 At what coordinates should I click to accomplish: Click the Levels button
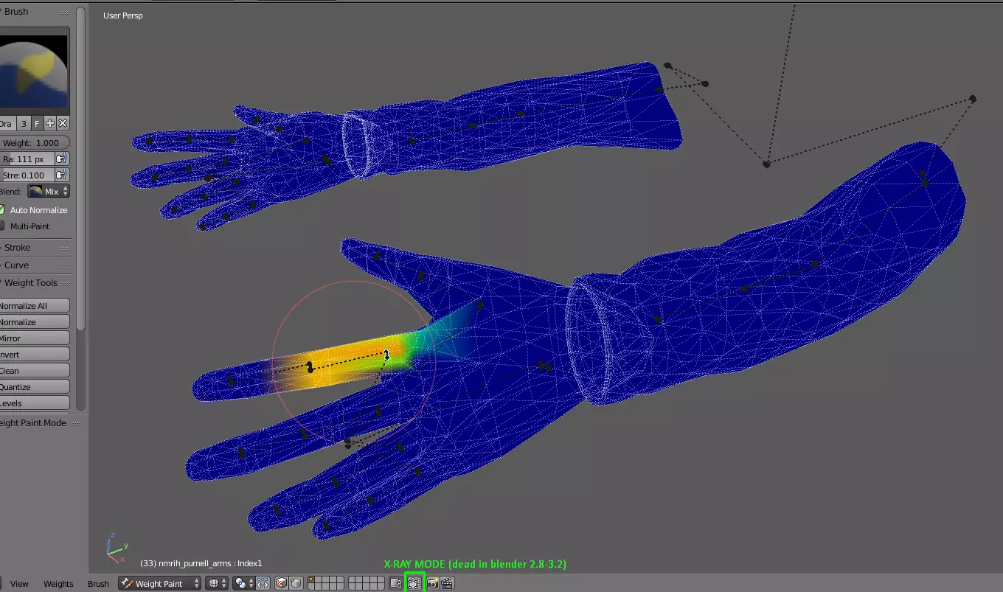(x=35, y=403)
